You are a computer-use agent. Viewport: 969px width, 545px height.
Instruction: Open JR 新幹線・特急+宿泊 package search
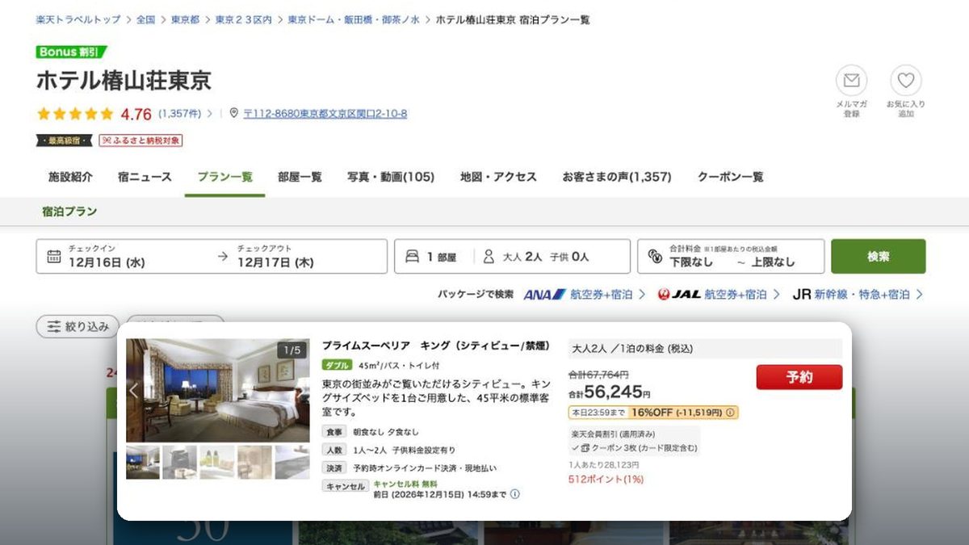[858, 295]
